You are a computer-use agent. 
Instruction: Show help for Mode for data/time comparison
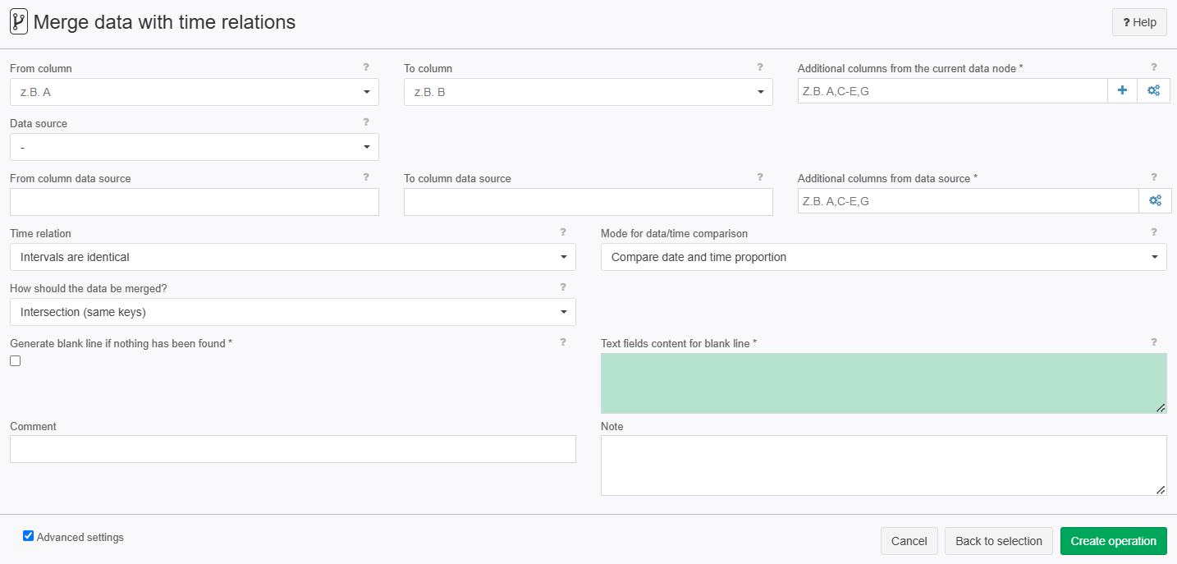pyautogui.click(x=1154, y=232)
